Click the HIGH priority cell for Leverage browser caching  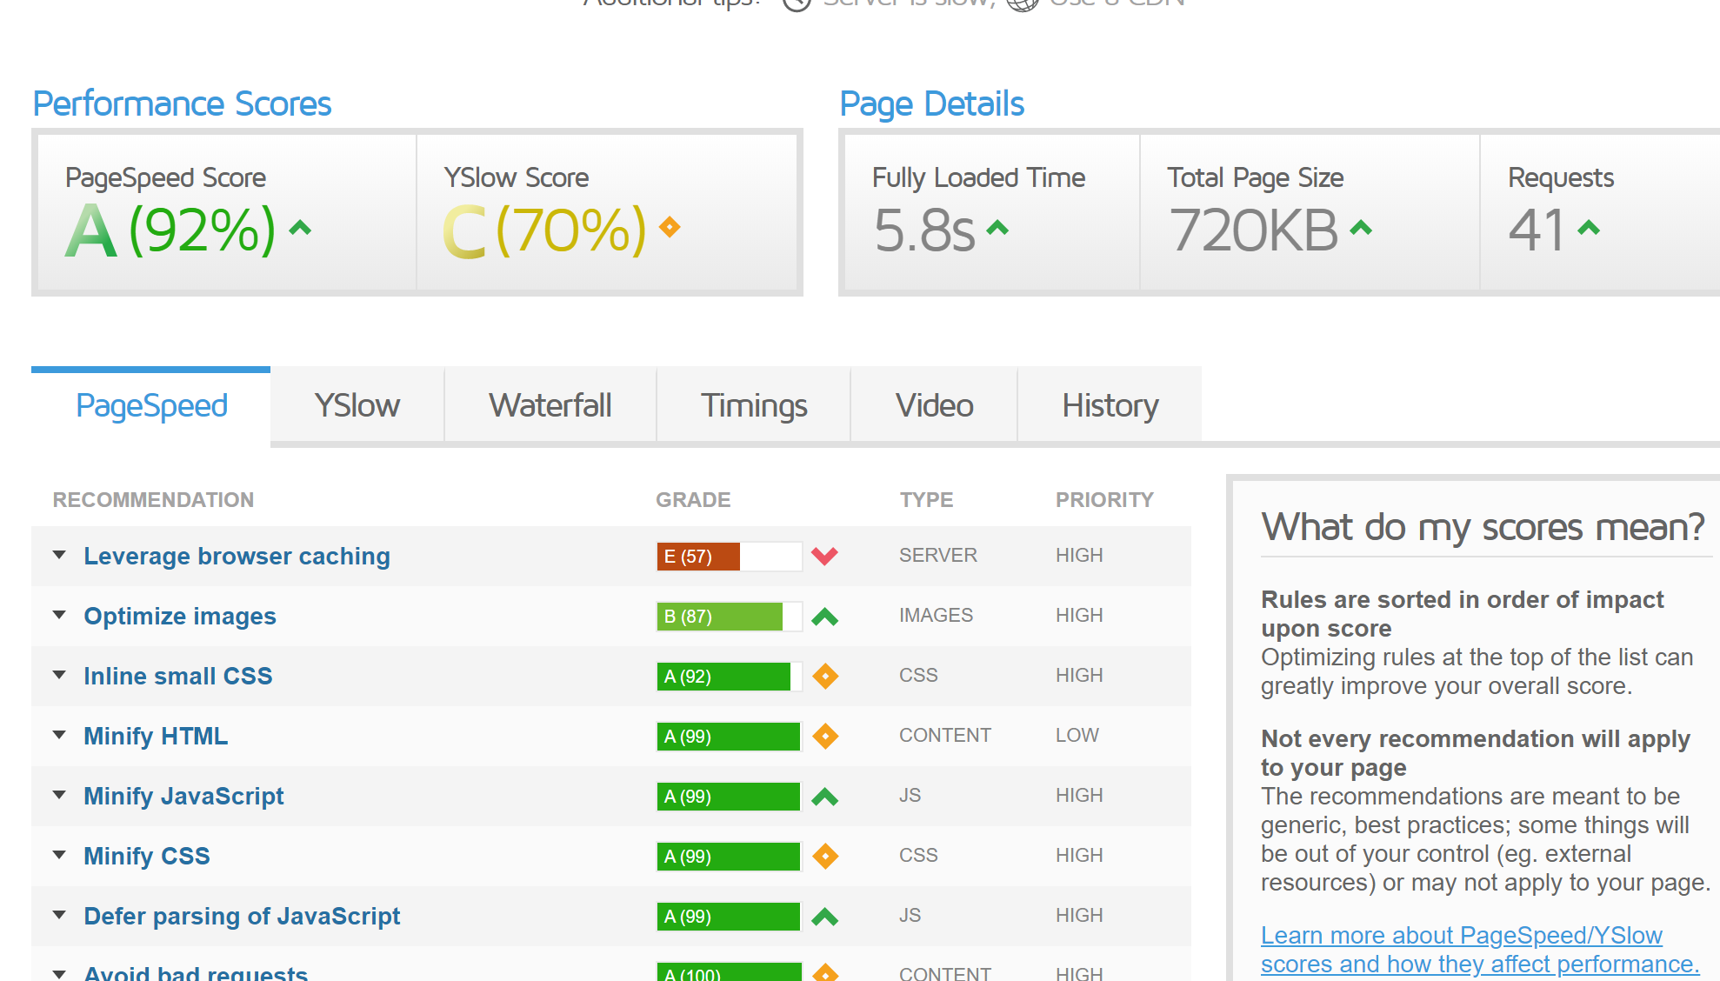pos(1079,555)
